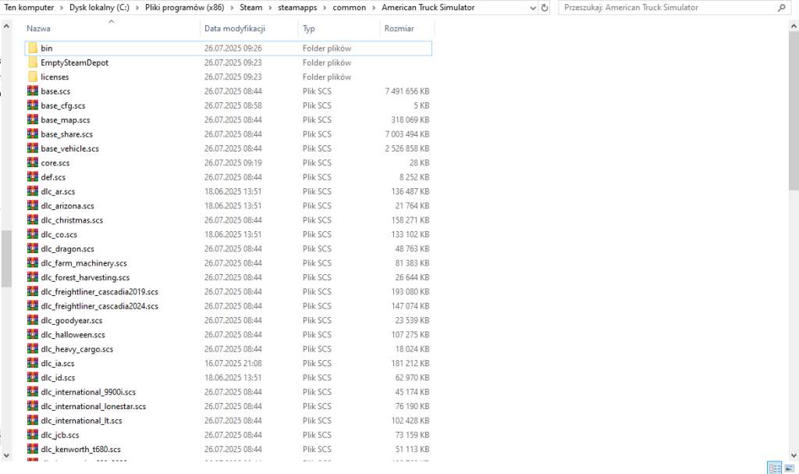Click the file list scroll up arrow
799x474 pixels.
pyautogui.click(x=794, y=26)
